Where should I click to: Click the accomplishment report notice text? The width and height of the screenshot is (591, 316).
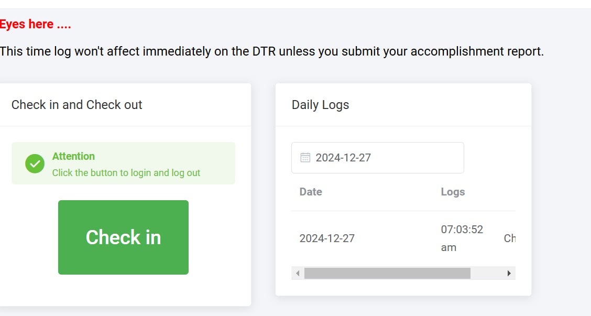[x=271, y=51]
